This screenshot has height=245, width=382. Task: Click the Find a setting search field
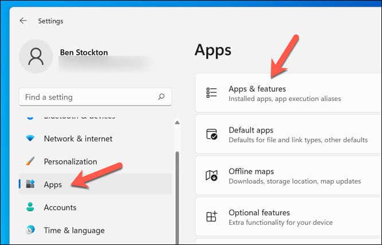tap(95, 97)
